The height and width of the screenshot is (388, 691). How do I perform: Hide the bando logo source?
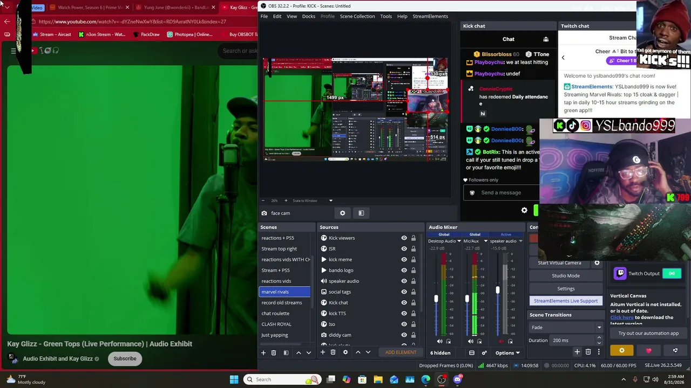tap(404, 270)
